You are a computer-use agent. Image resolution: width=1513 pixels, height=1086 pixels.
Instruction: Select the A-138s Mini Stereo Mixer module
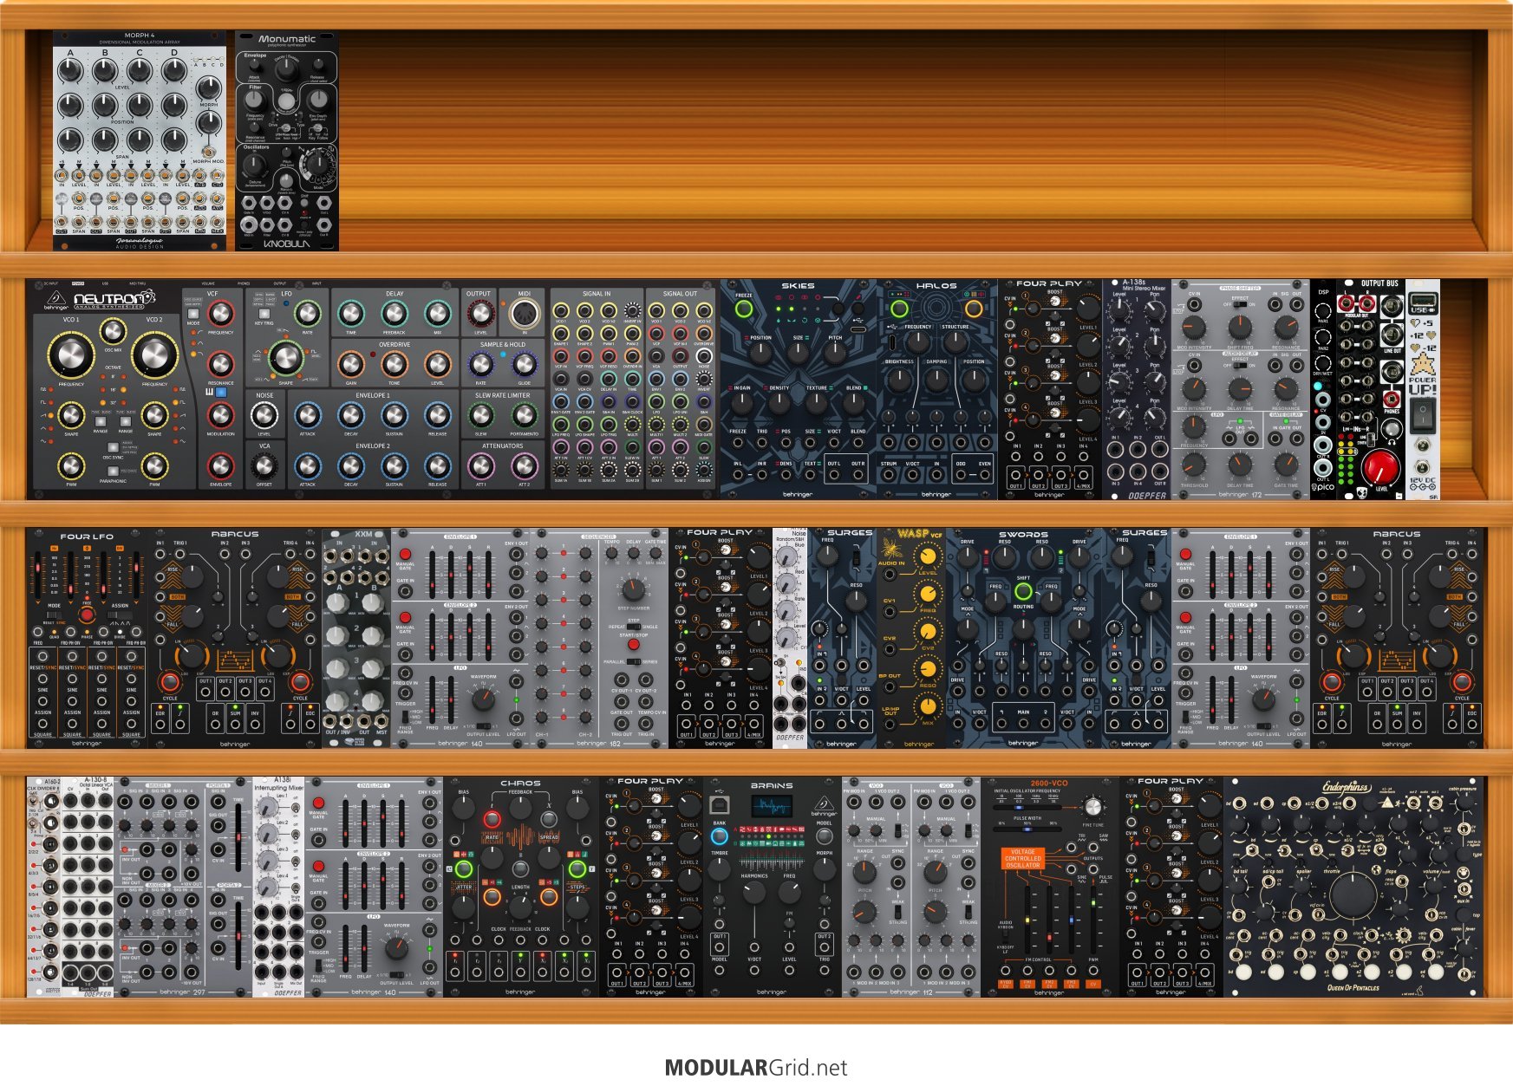pos(1137,389)
